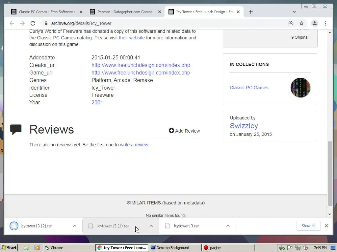Click the 'write a review' link
Viewport: 337px width, 252px height.
point(134,145)
